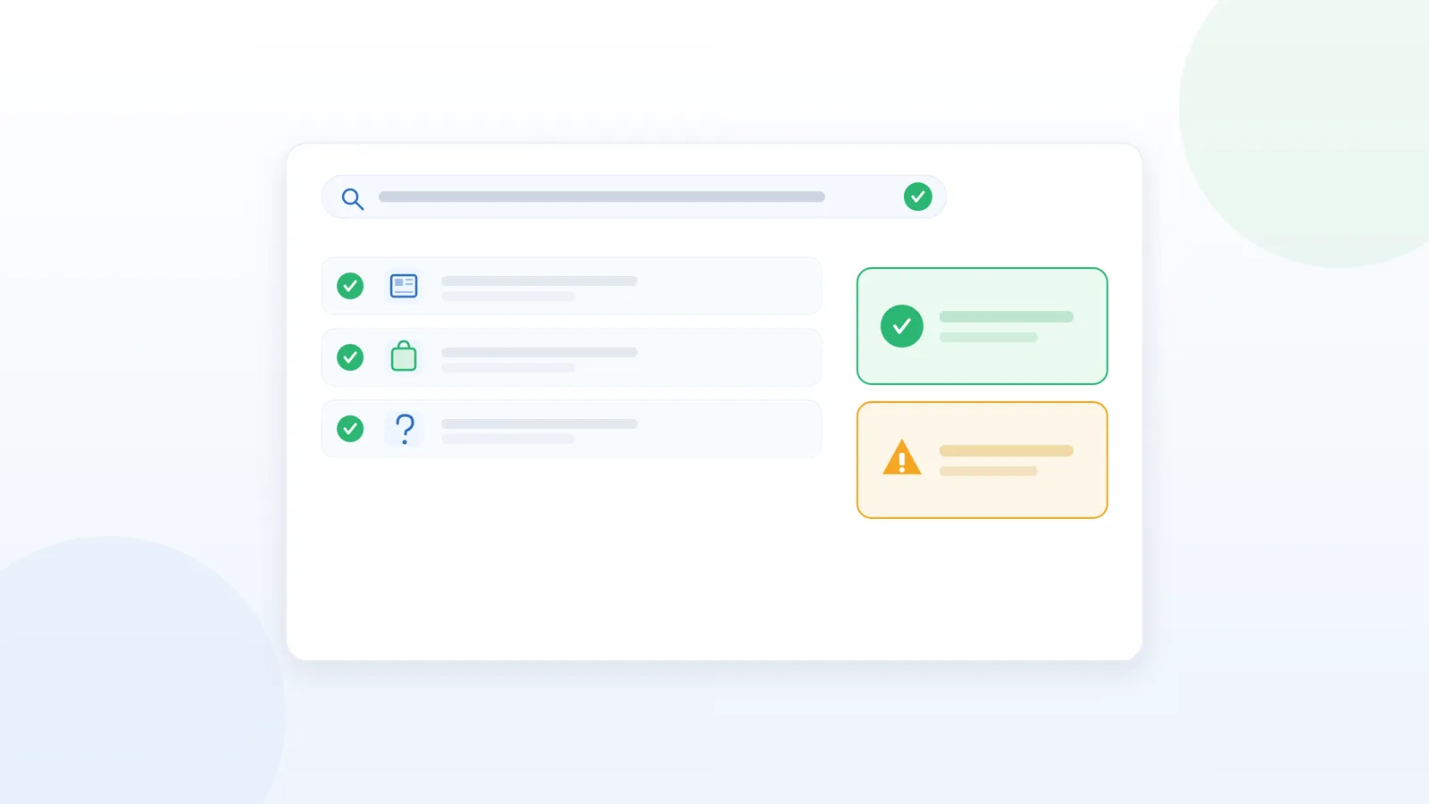
Task: Toggle the checkmark beside the shopping bag row
Action: [x=350, y=357]
